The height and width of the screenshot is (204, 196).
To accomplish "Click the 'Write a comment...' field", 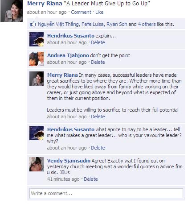I will (x=106, y=193).
